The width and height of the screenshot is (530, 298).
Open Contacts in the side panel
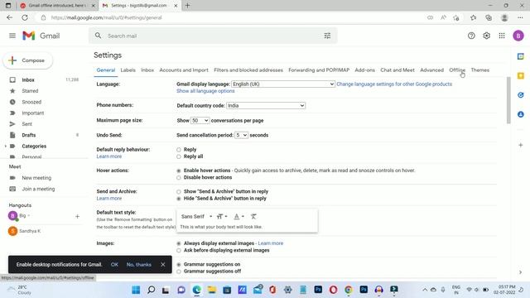521,114
